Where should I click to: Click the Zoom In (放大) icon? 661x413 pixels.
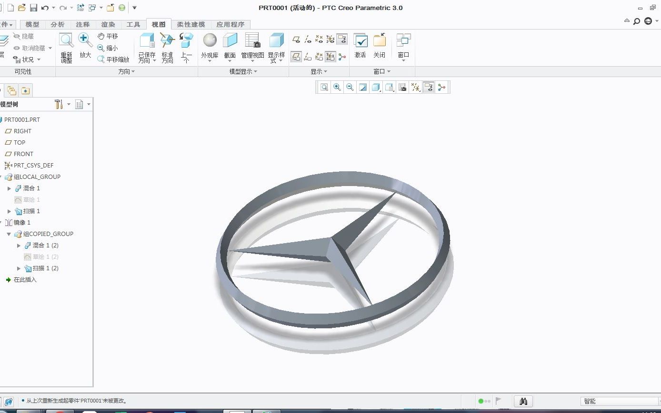(x=85, y=39)
